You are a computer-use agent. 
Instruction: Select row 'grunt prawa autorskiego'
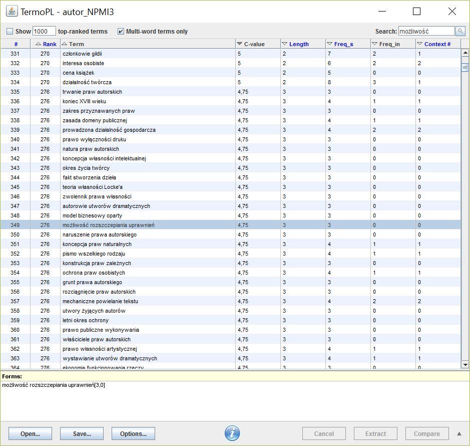tap(231, 282)
